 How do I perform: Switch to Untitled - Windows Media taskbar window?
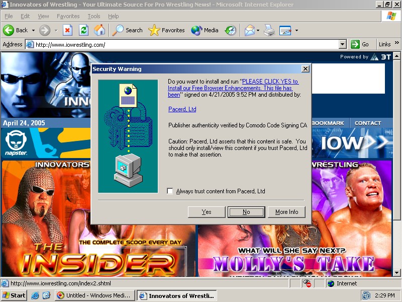pyautogui.click(x=95, y=295)
